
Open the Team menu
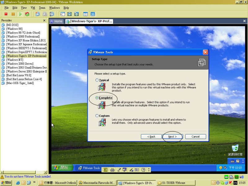pos(42,8)
